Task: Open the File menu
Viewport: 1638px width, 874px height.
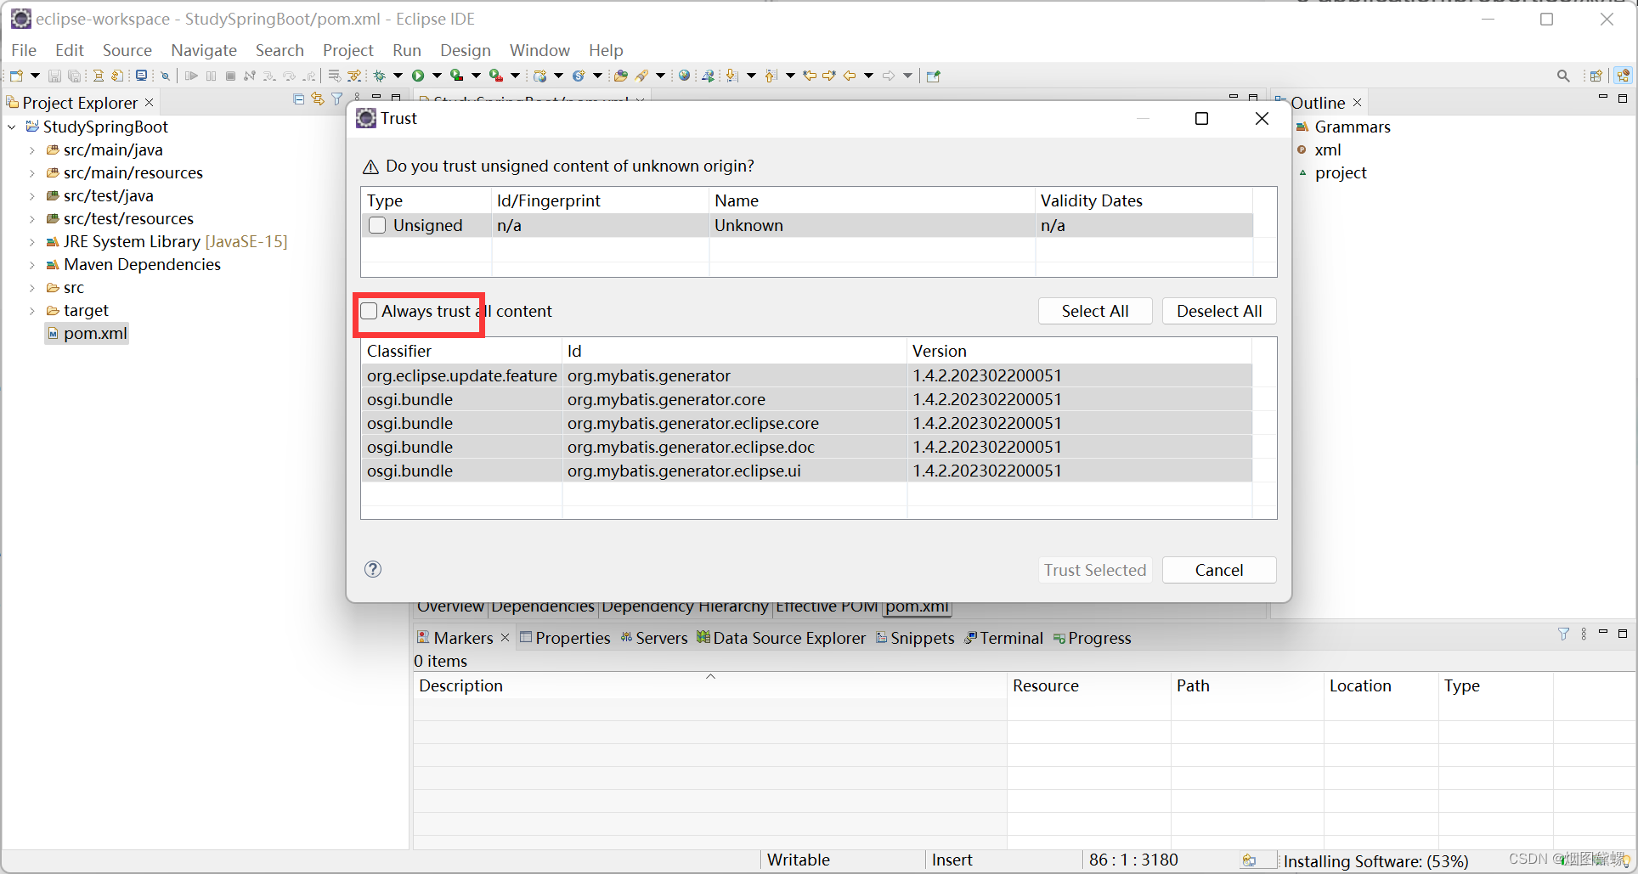Action: [x=24, y=50]
